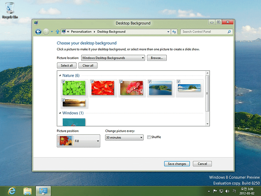Open breadcrumb chevron before Personalization
Screen dimensions: 261x196
(68, 32)
